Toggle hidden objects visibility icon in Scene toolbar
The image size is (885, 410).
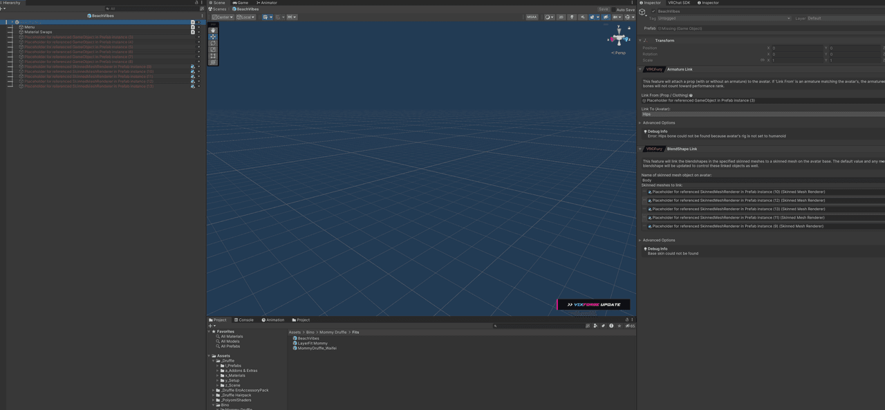coord(606,17)
